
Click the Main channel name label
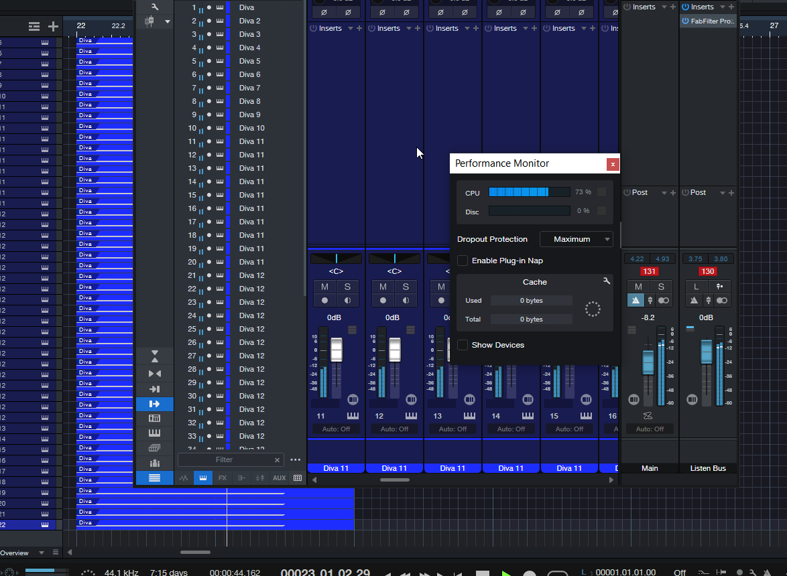[650, 468]
